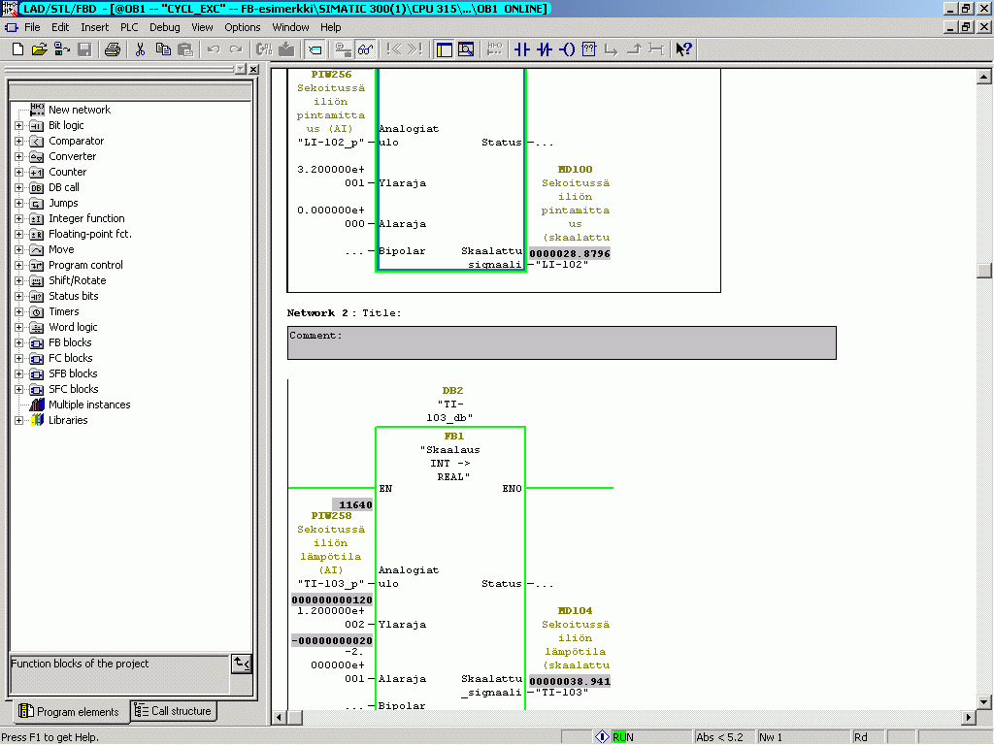Click the Normally Closed Contact toolbar icon
This screenshot has width=994, height=745.
click(x=545, y=49)
